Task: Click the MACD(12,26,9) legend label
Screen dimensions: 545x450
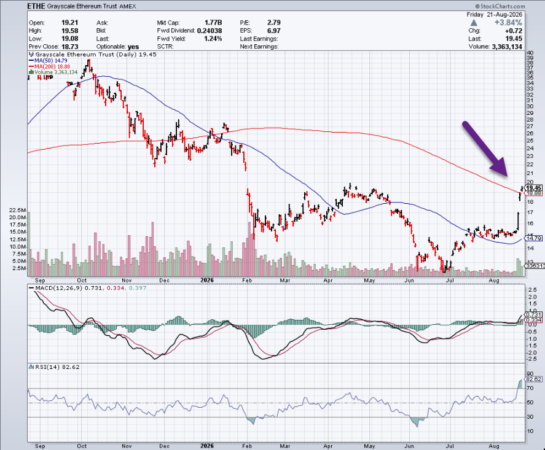Action: 58,288
